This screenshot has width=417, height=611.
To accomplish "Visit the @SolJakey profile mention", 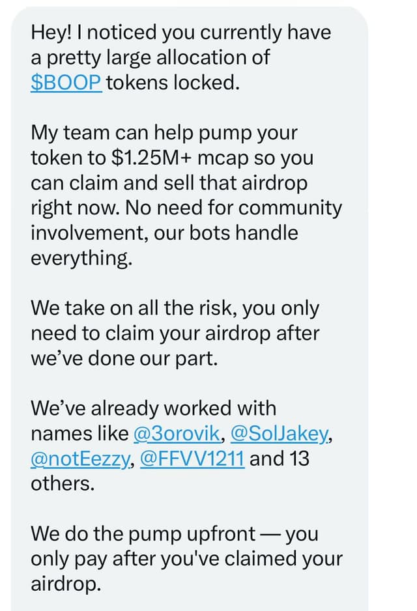I will [x=280, y=433].
